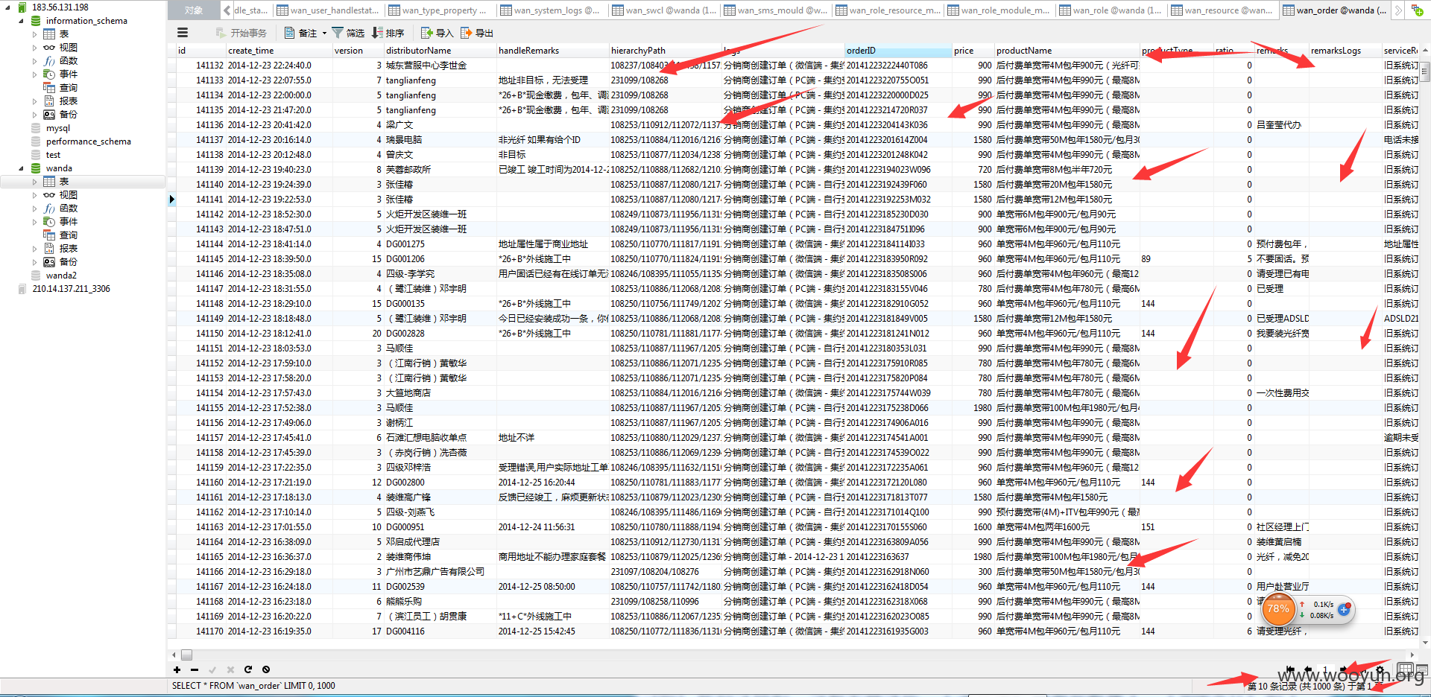Expand 表 under information_schema

[x=34, y=34]
